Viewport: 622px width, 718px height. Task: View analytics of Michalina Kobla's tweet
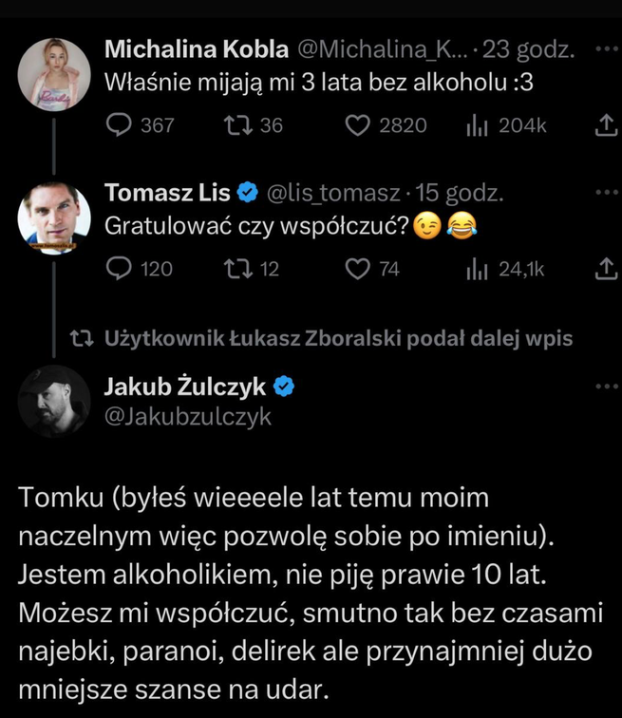point(476,125)
